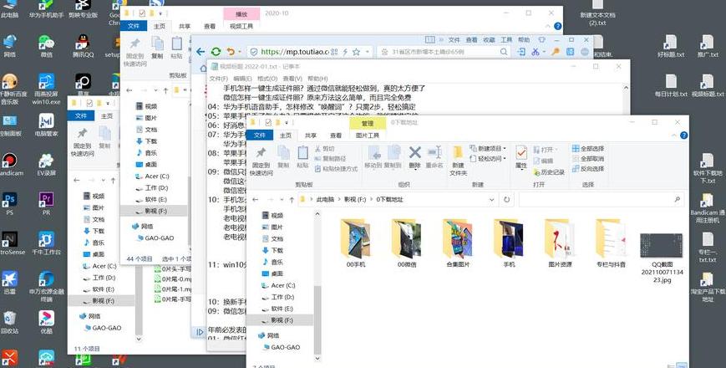Viewport: 726px width, 368px height.
Task: Click the 0下载地址 navigation pane scrollbar
Action: tap(317, 319)
